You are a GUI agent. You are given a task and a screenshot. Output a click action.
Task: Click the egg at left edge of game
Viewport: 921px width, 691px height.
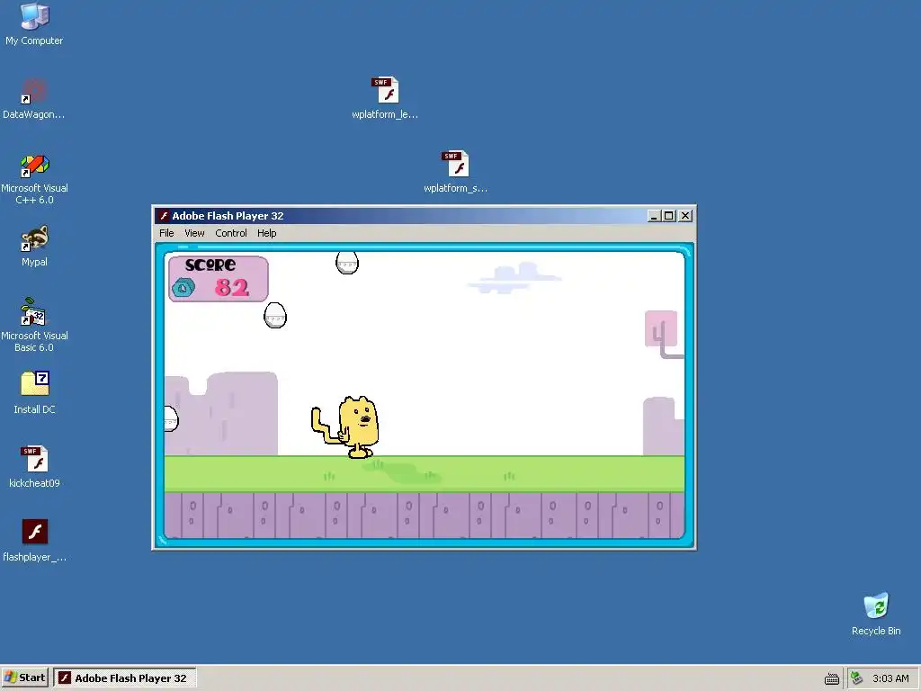(x=170, y=418)
